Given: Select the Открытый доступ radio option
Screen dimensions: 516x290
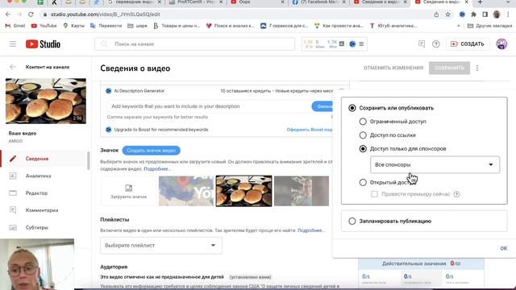Looking at the screenshot, I should point(363,182).
